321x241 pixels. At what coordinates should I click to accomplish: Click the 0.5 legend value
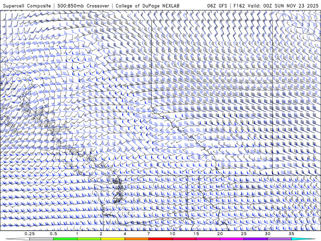[x=53, y=234]
